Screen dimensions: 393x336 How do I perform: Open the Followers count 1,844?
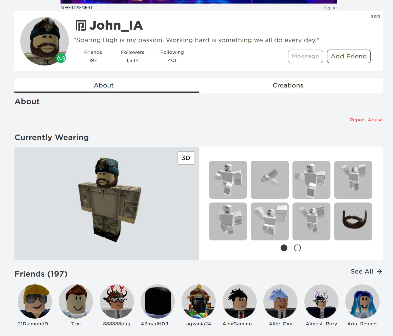132,60
